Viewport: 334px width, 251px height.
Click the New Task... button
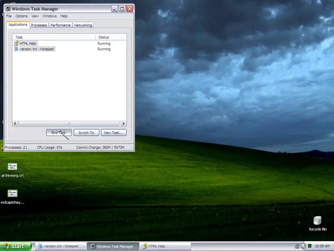[114, 133]
